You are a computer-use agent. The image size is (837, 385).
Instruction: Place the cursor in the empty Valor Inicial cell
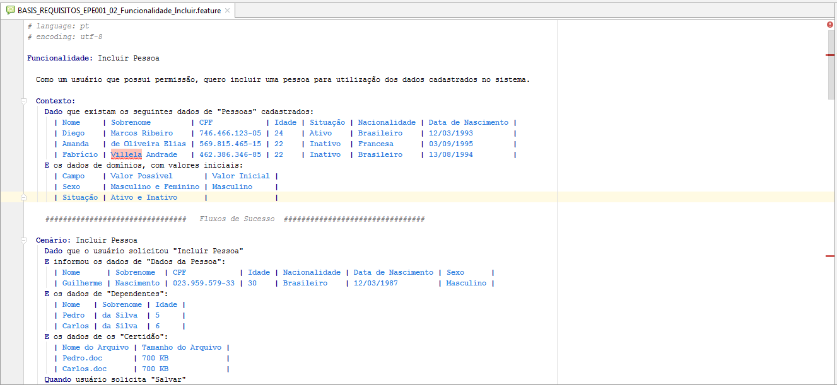click(242, 197)
